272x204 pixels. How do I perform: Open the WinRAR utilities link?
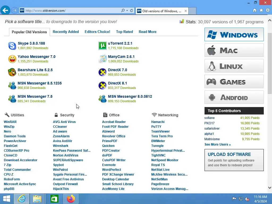click(10, 122)
